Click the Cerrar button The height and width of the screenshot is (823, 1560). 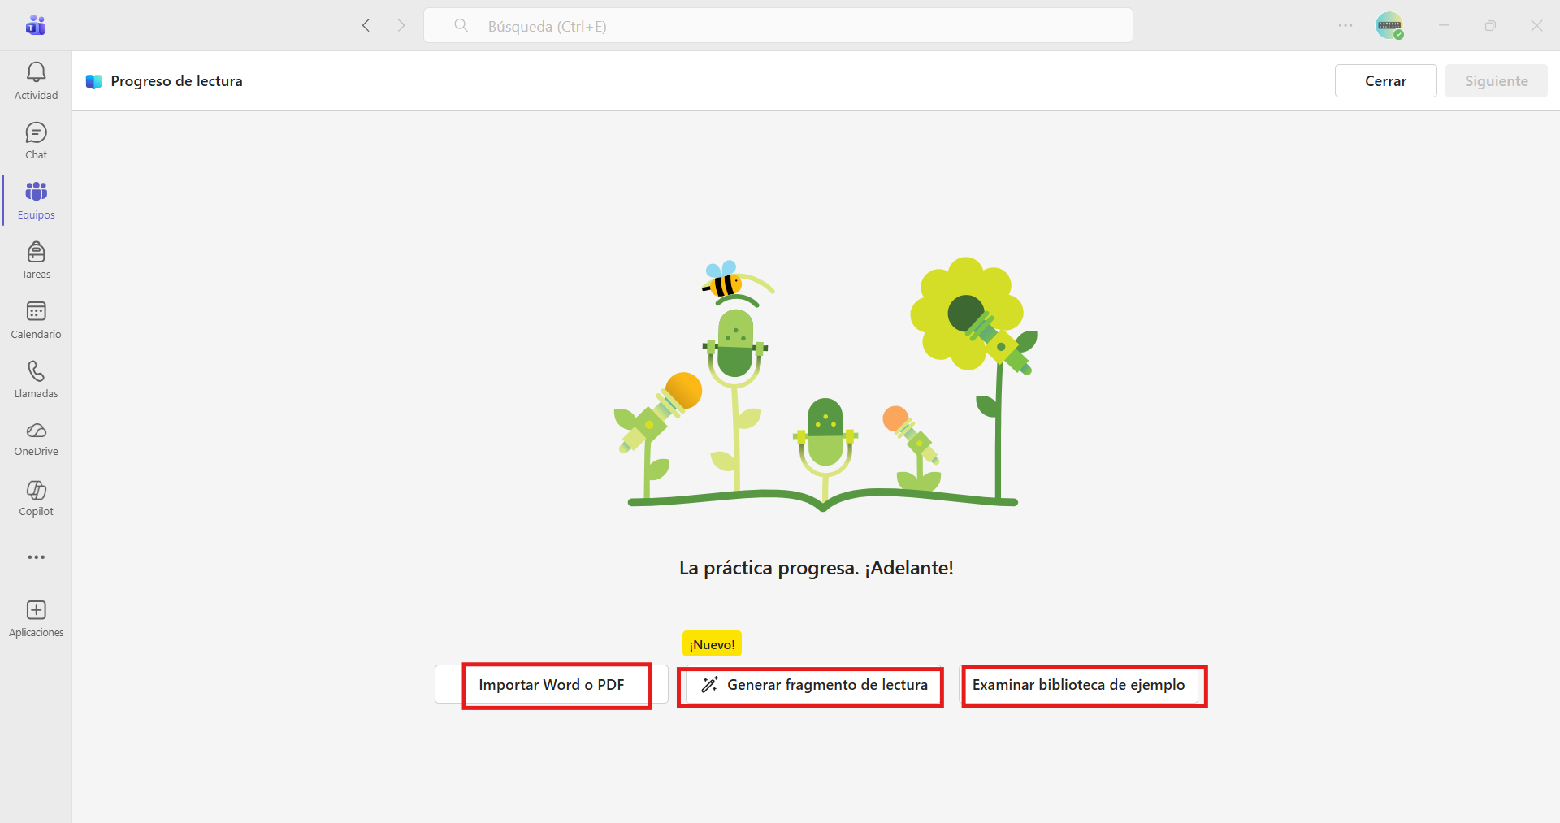click(x=1385, y=81)
